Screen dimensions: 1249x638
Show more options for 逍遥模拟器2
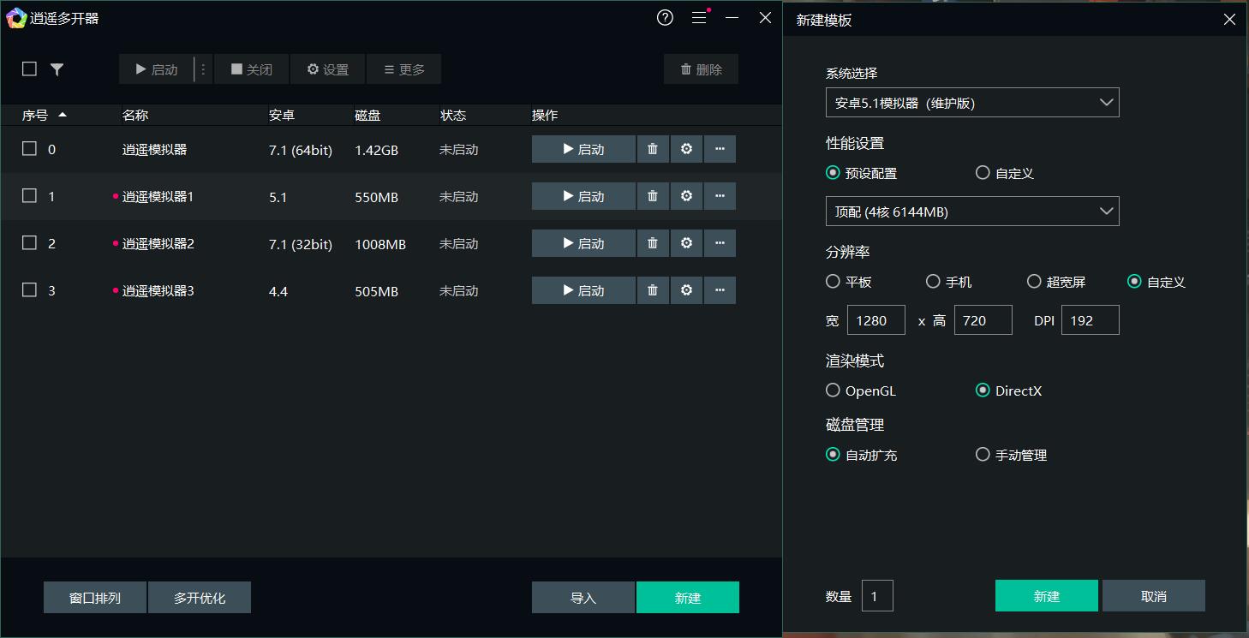720,243
